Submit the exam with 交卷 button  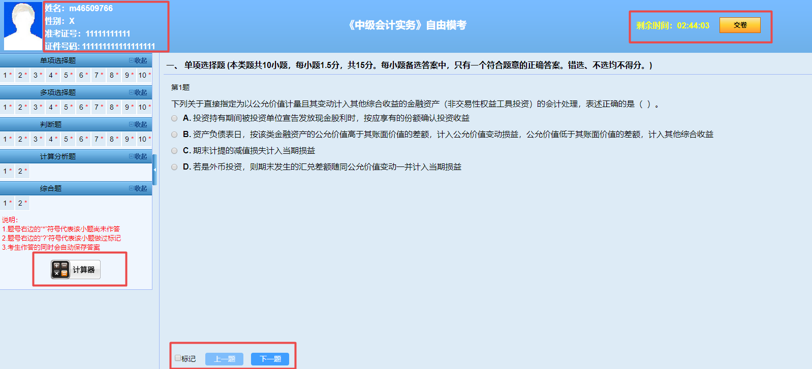click(x=739, y=25)
